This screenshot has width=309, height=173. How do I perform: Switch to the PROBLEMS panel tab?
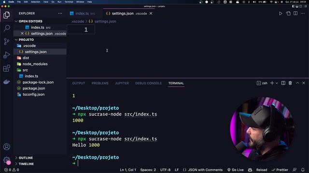point(100,83)
